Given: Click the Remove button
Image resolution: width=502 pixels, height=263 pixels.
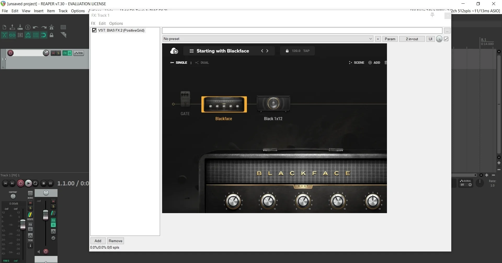Looking at the screenshot, I should [x=115, y=241].
